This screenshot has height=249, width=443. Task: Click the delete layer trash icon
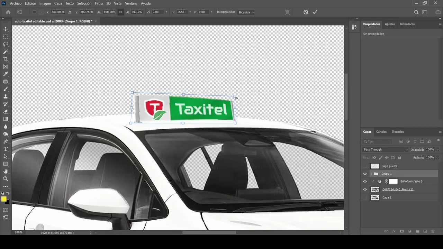pyautogui.click(x=433, y=231)
